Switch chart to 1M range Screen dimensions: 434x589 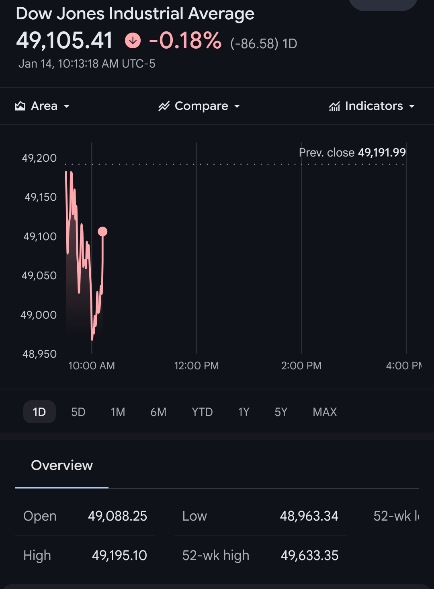118,412
